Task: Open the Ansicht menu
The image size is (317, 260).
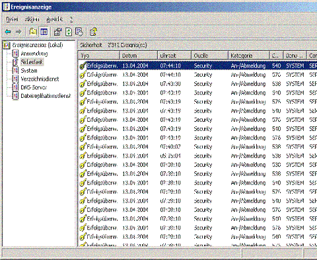Action: point(55,19)
